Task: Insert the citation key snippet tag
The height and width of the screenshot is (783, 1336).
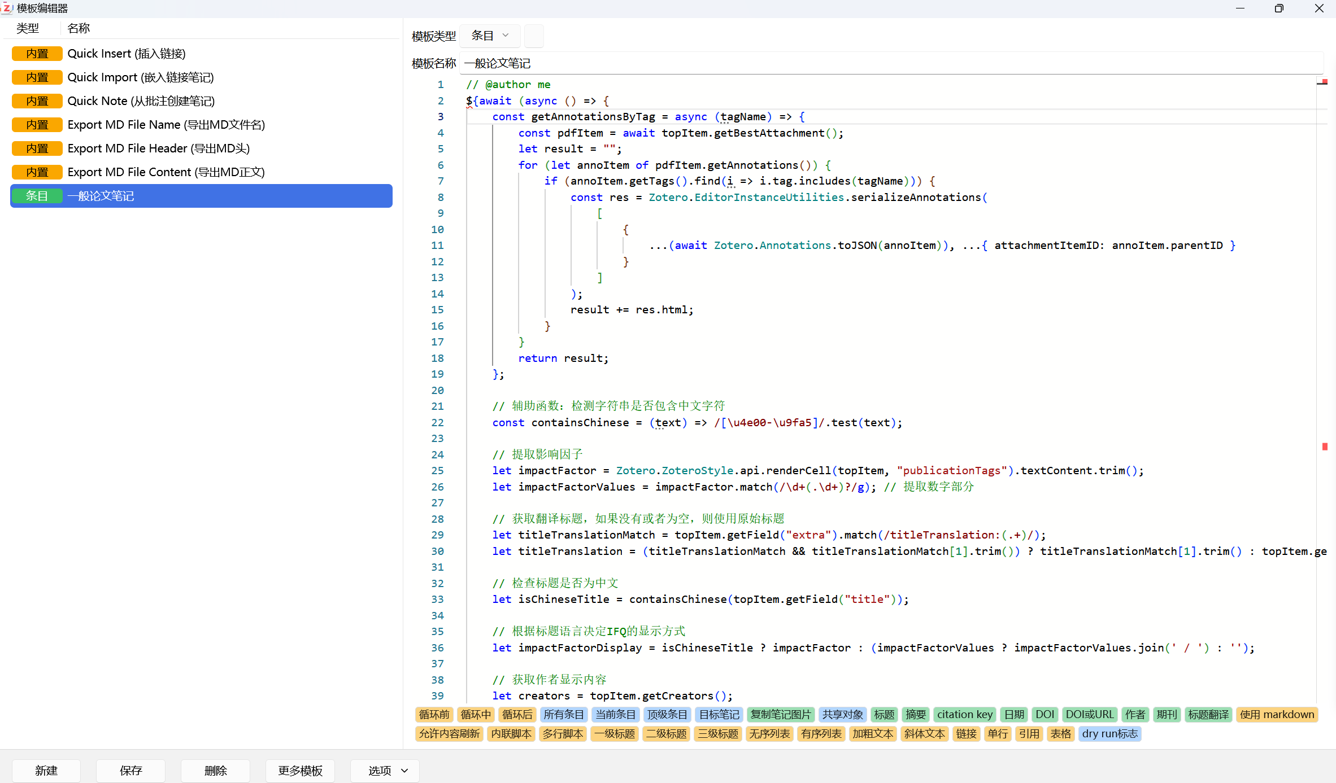Action: pos(964,715)
